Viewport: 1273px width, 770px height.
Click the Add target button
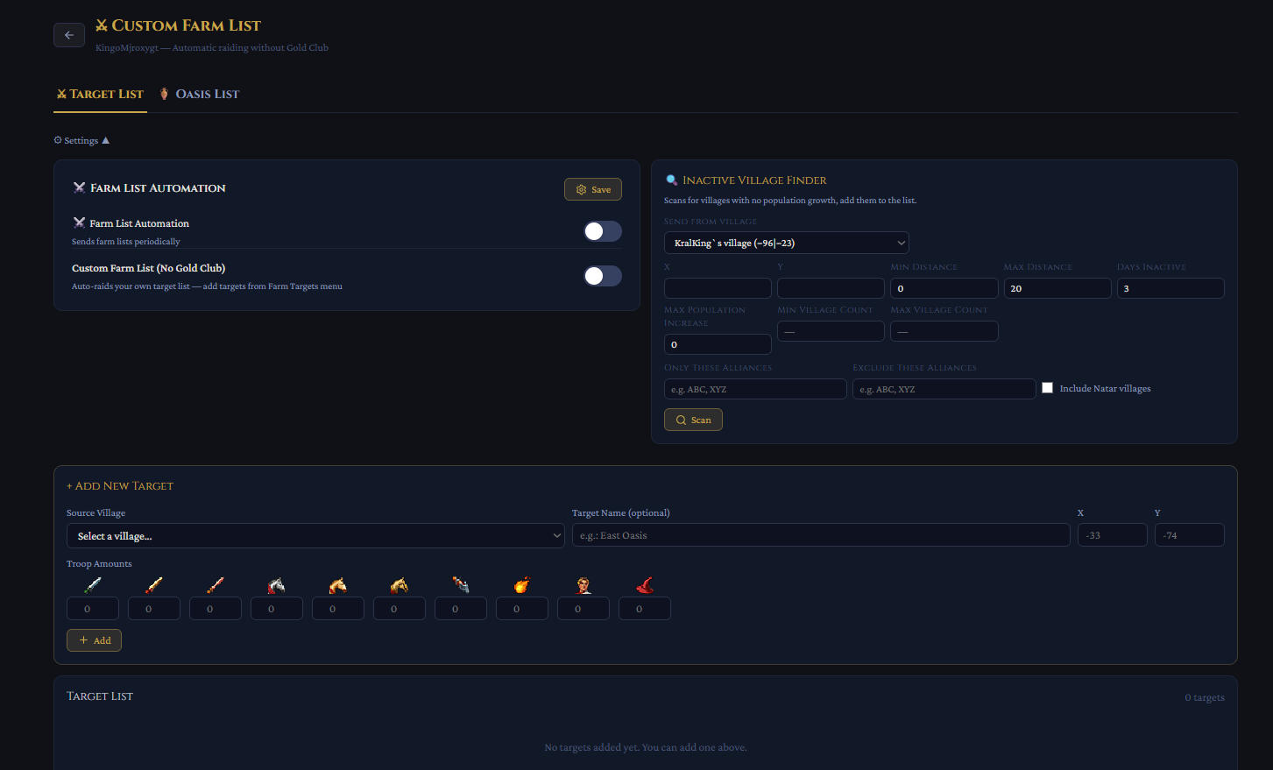pyautogui.click(x=94, y=640)
